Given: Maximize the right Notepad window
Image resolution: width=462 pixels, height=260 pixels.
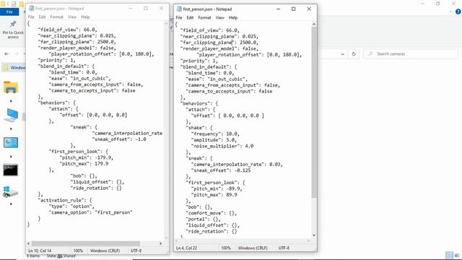Looking at the screenshot, I should tap(294, 9).
